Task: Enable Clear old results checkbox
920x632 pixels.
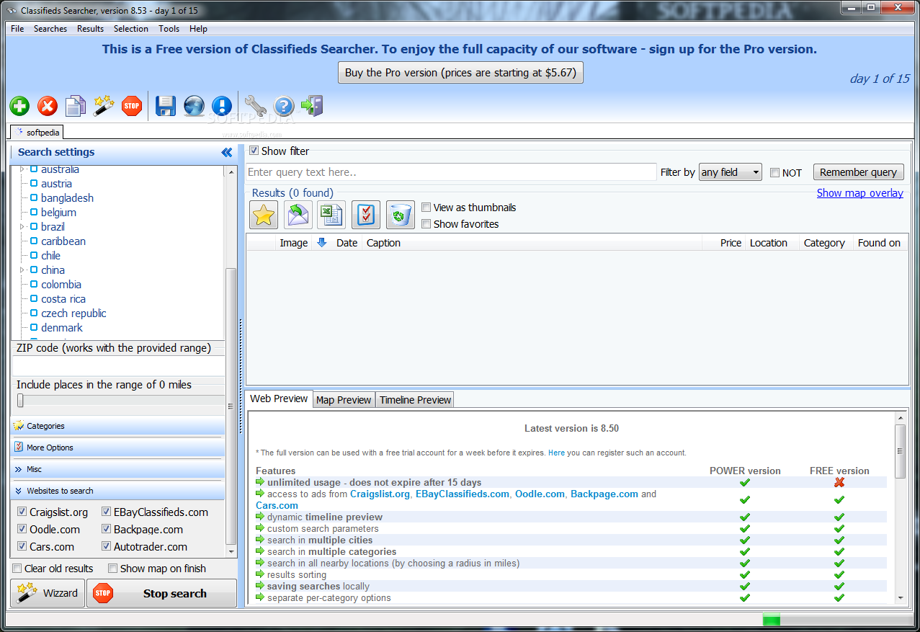Action: click(17, 569)
